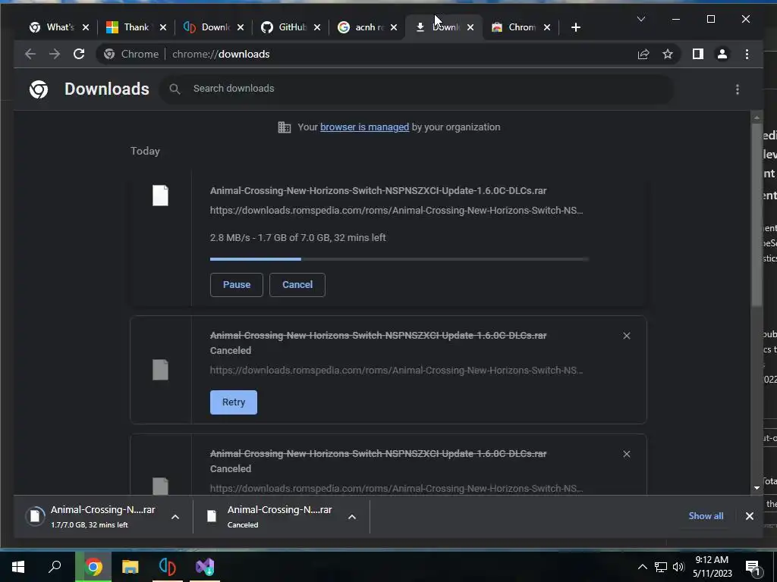The width and height of the screenshot is (777, 582).
Task: Focus the Search downloads field
Action: (x=417, y=89)
